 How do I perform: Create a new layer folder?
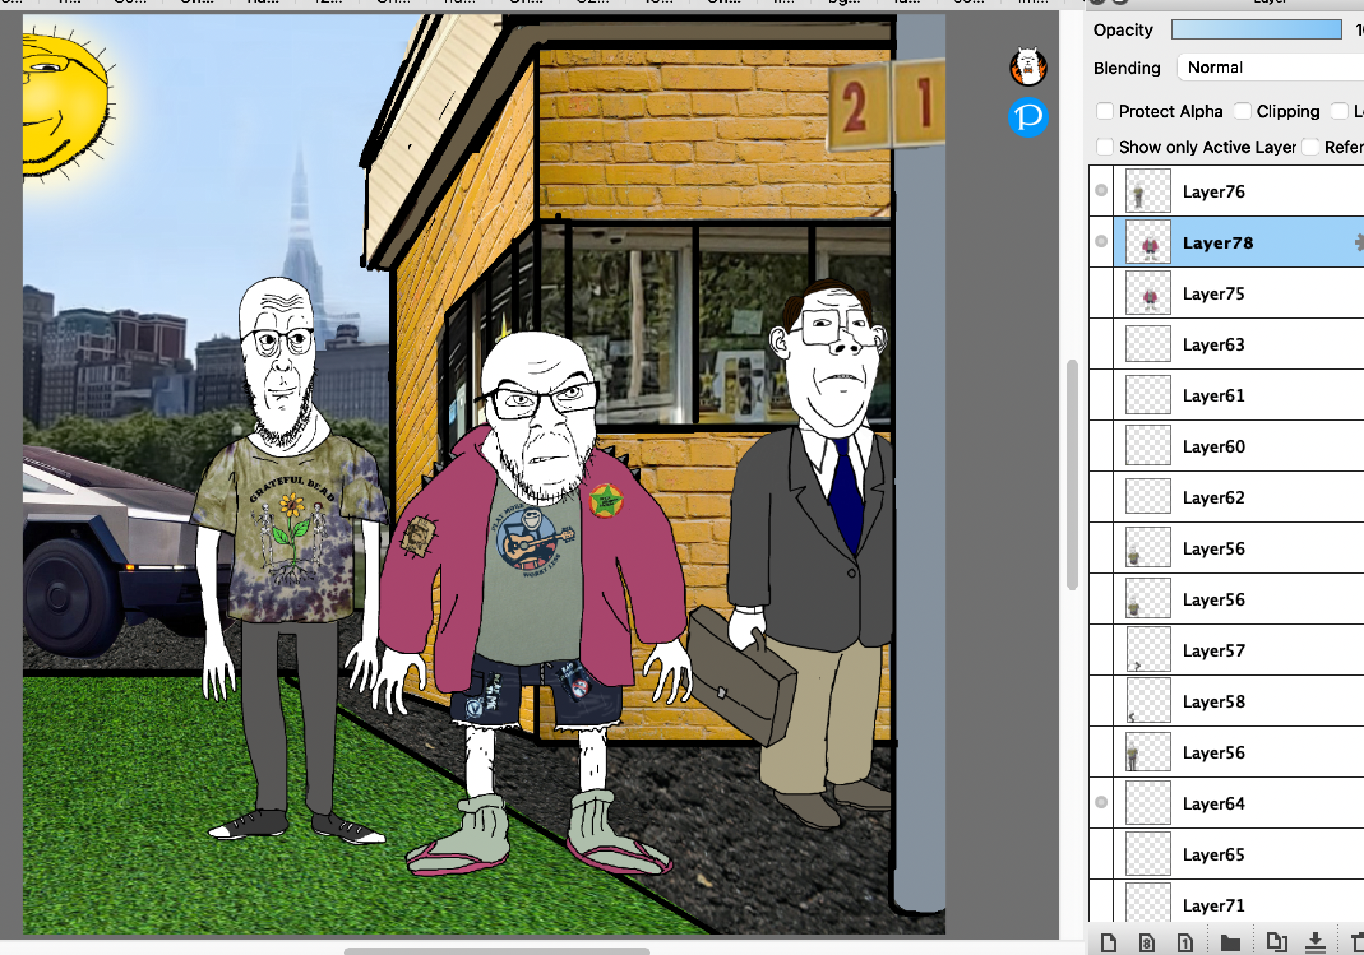click(1230, 942)
